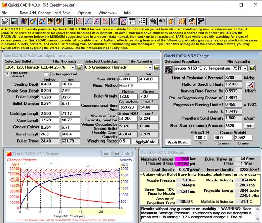Close the Diagram sub-window
This screenshot has width=262, height=223.
(x=127, y=153)
